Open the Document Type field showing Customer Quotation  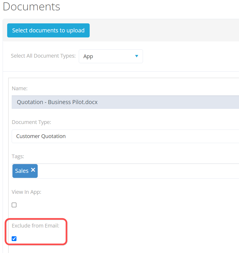tap(125, 136)
